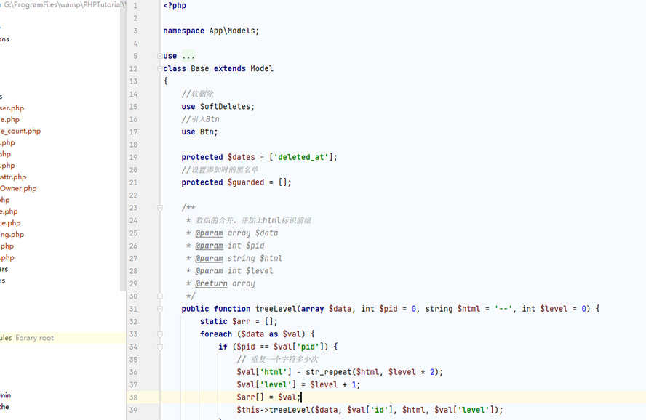The height and width of the screenshot is (420, 646).
Task: Click the Model class name after extends
Action: (x=262, y=69)
